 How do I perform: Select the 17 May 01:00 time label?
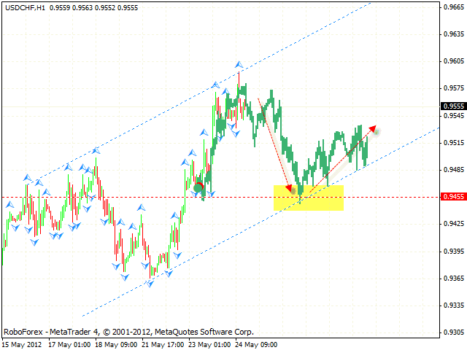(x=71, y=343)
